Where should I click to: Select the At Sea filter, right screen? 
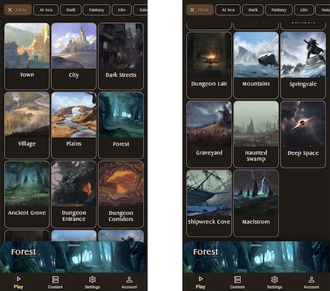(x=228, y=10)
